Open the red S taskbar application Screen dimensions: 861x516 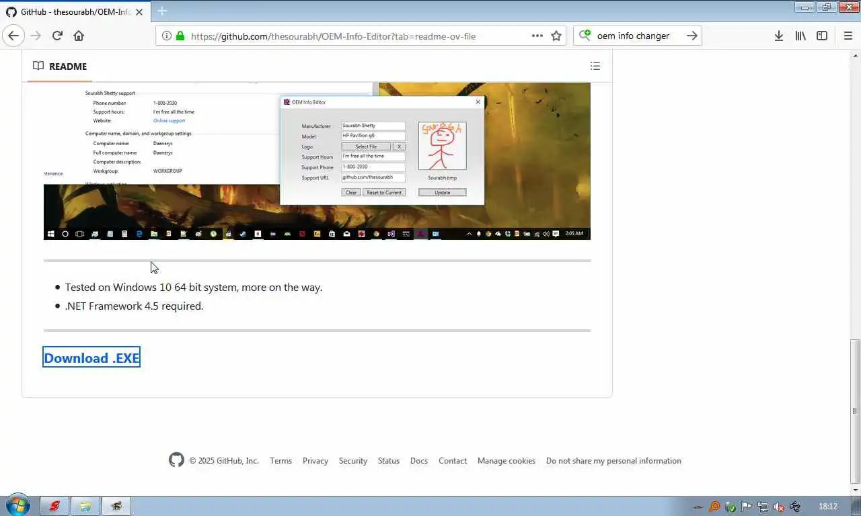click(x=54, y=506)
